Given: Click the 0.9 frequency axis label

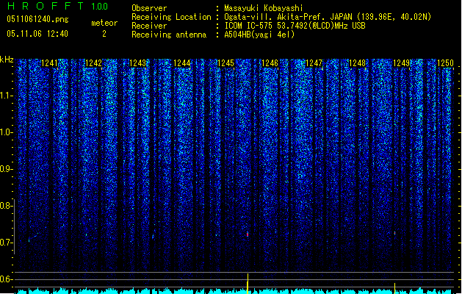Looking at the screenshot, I should click(x=7, y=169).
